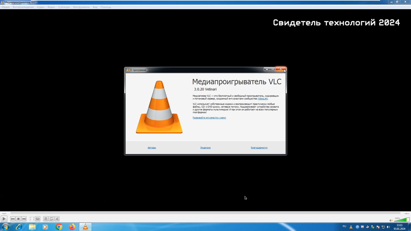Click the Safely Remove Hardware tray icon
Viewport: 411px width, 231px height.
(x=373, y=227)
